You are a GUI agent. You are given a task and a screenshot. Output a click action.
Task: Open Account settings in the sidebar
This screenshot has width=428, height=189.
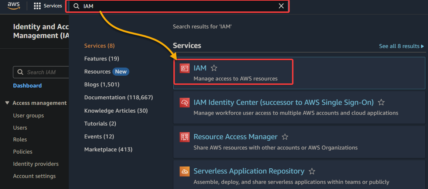click(x=34, y=176)
